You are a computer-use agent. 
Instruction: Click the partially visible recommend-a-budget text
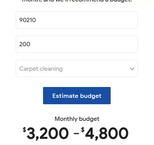77,1
